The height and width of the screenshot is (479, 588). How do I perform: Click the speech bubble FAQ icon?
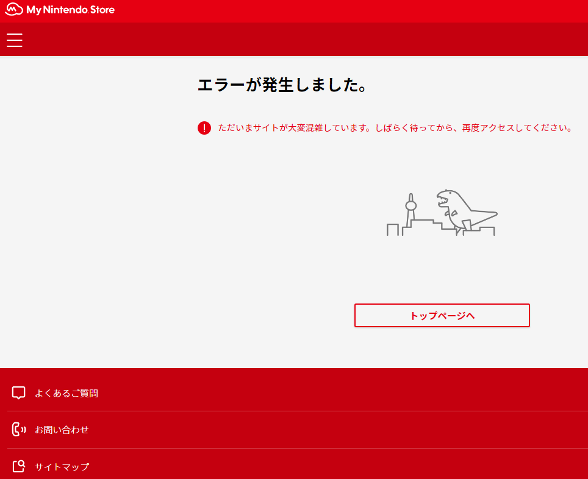pyautogui.click(x=19, y=393)
